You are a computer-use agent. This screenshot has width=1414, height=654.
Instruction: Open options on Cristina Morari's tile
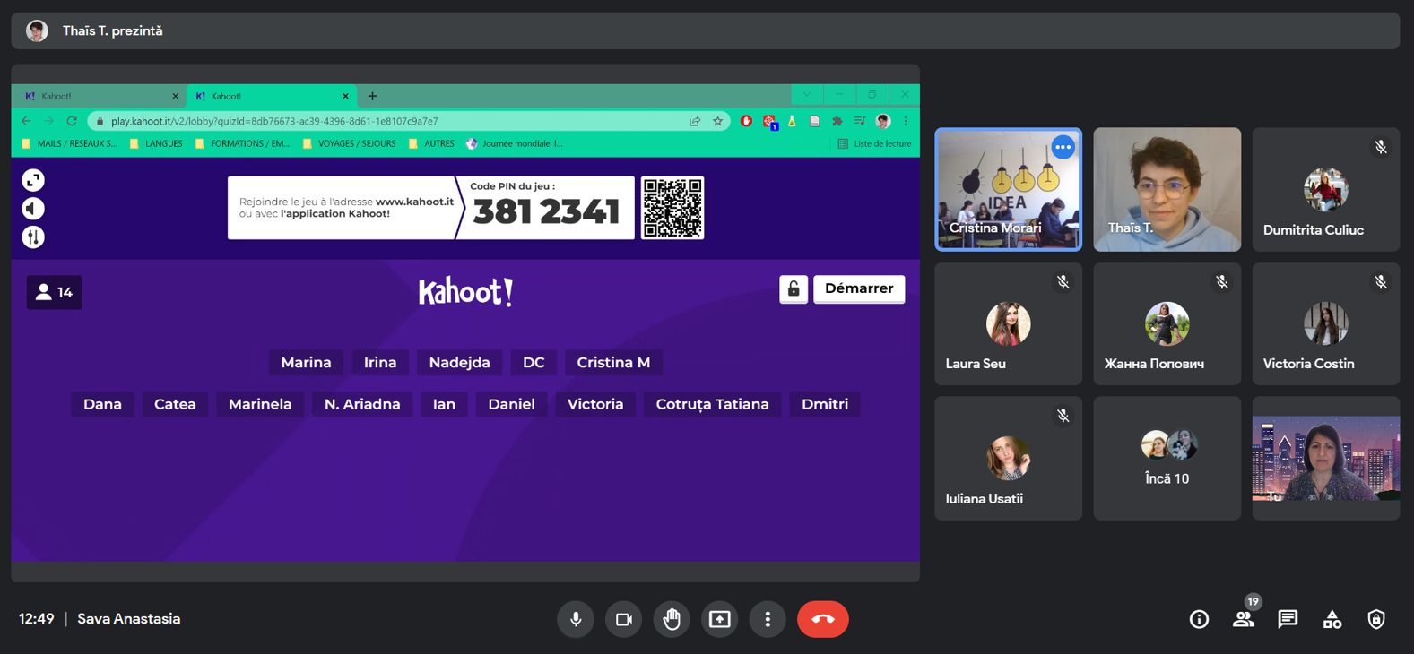1063,147
